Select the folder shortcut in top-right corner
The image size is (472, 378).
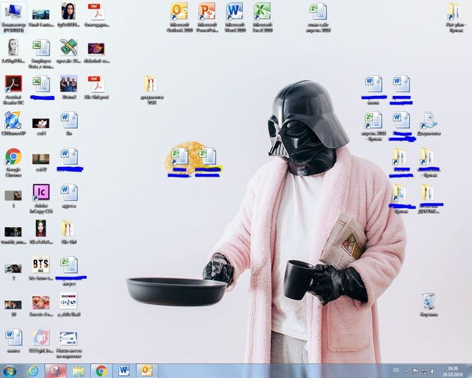coord(456,18)
